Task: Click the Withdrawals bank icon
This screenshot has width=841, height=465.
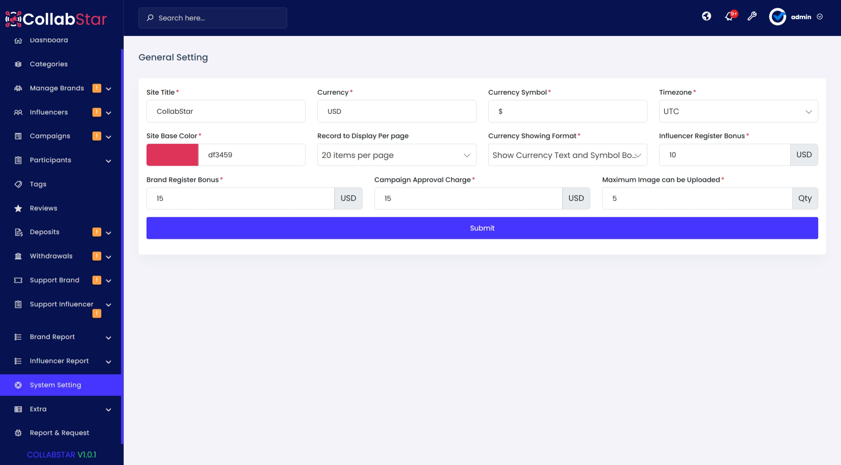Action: pos(18,256)
